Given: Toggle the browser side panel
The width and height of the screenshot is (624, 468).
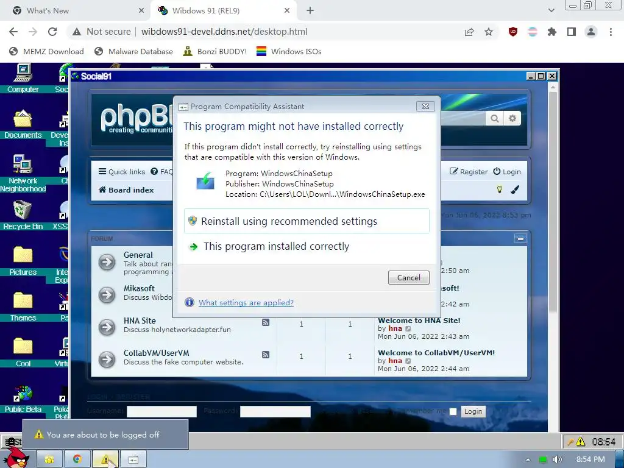Looking at the screenshot, I should [572, 32].
